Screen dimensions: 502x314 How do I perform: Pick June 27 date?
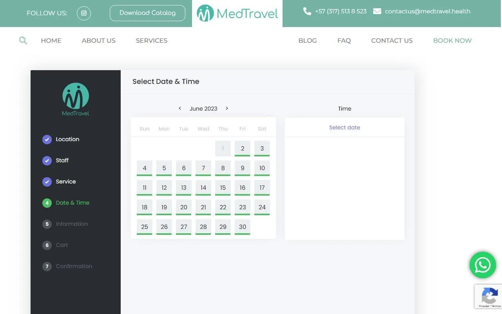click(x=184, y=227)
